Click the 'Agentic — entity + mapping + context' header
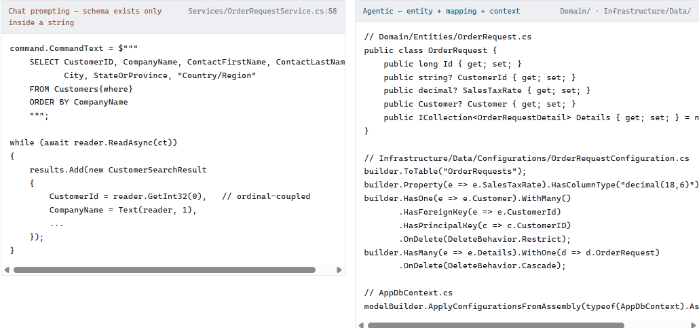 coord(441,11)
